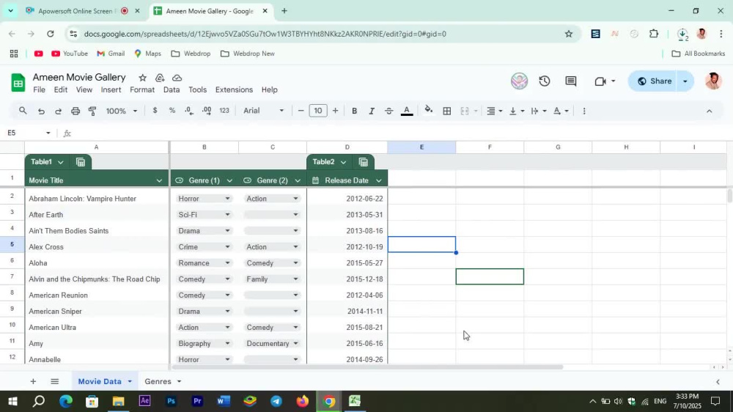Open the File menu
The width and height of the screenshot is (733, 412).
point(40,89)
